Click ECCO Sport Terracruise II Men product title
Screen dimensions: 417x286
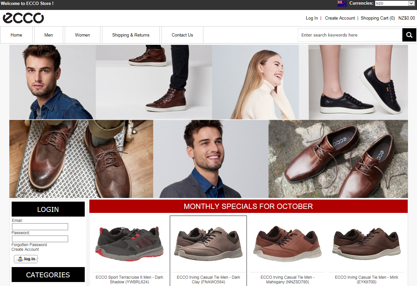tap(130, 280)
